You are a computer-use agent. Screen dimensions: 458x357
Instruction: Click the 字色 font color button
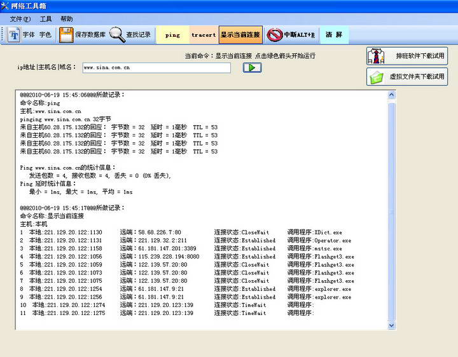click(x=45, y=35)
